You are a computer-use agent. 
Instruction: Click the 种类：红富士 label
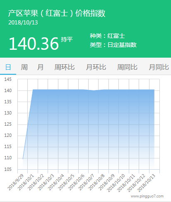(107, 36)
